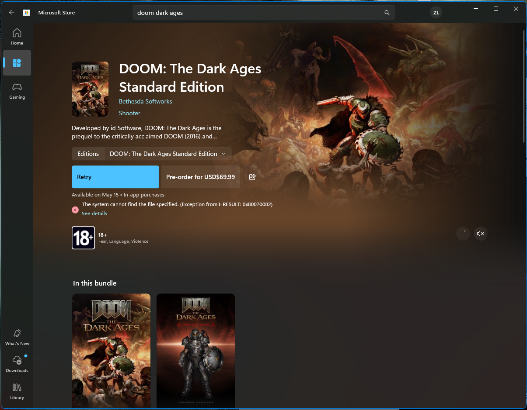Click the trailer play/pause control
This screenshot has width=527, height=410.
coord(463,234)
